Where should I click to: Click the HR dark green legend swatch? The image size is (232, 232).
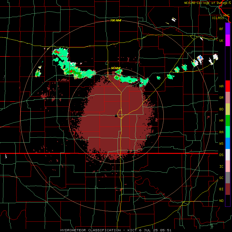228,121
